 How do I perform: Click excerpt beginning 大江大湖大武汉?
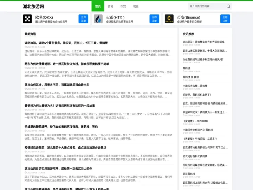(x=98, y=74)
